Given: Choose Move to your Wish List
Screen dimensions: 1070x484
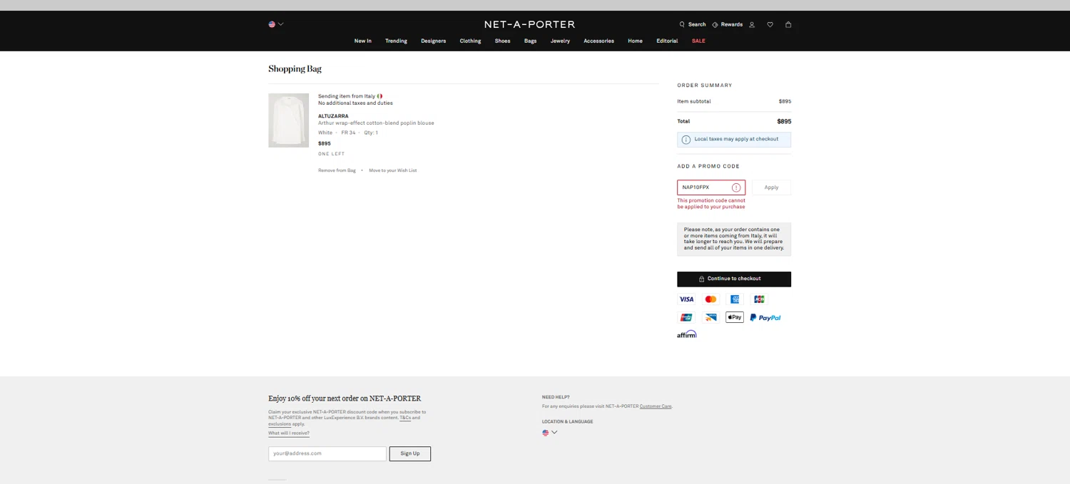Looking at the screenshot, I should pos(393,170).
